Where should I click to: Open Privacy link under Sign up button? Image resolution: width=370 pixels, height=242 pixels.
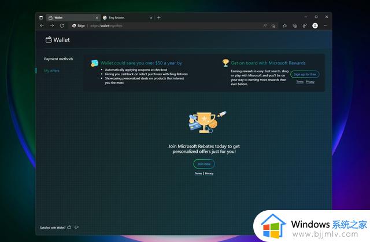click(310, 82)
